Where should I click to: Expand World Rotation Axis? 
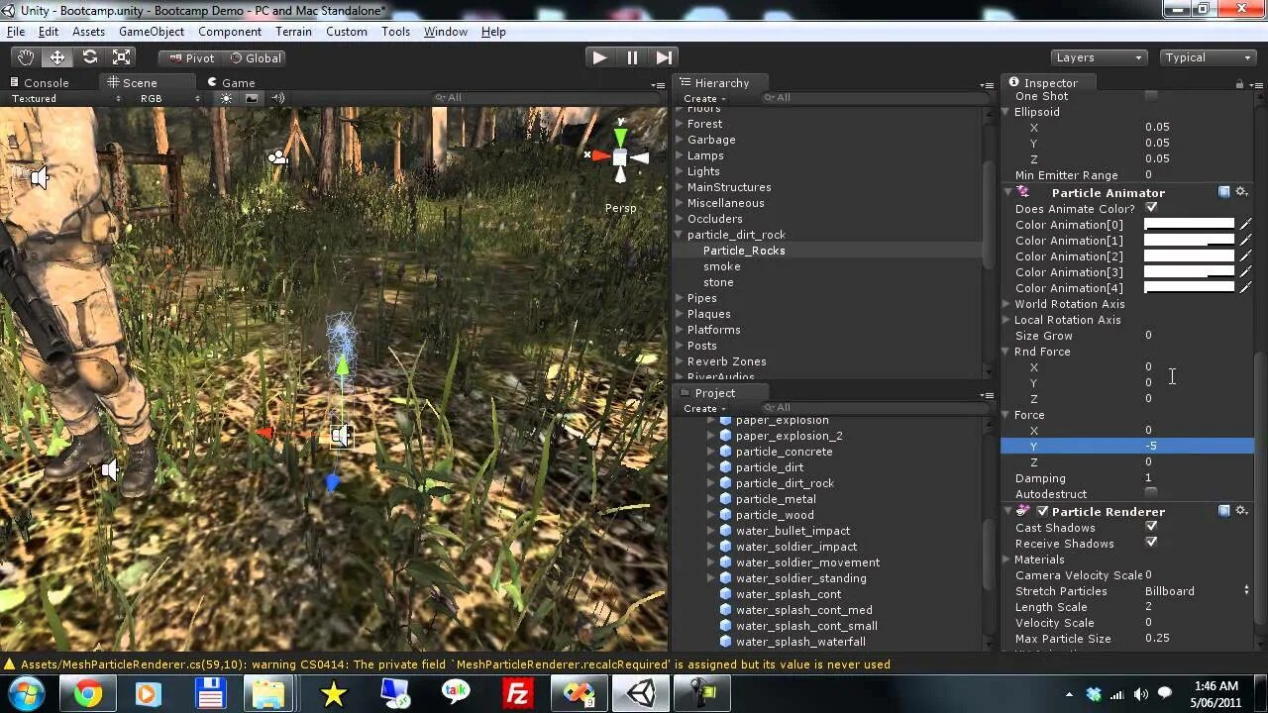[1007, 304]
